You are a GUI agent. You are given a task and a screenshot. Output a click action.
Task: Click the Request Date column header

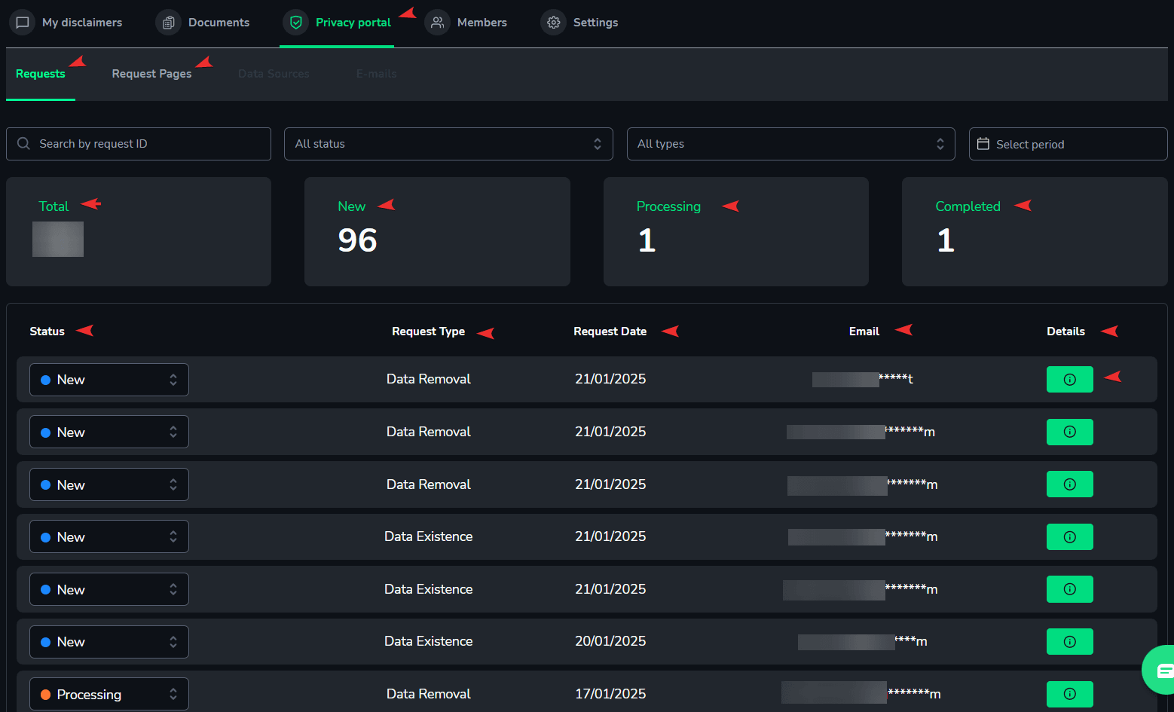point(610,332)
